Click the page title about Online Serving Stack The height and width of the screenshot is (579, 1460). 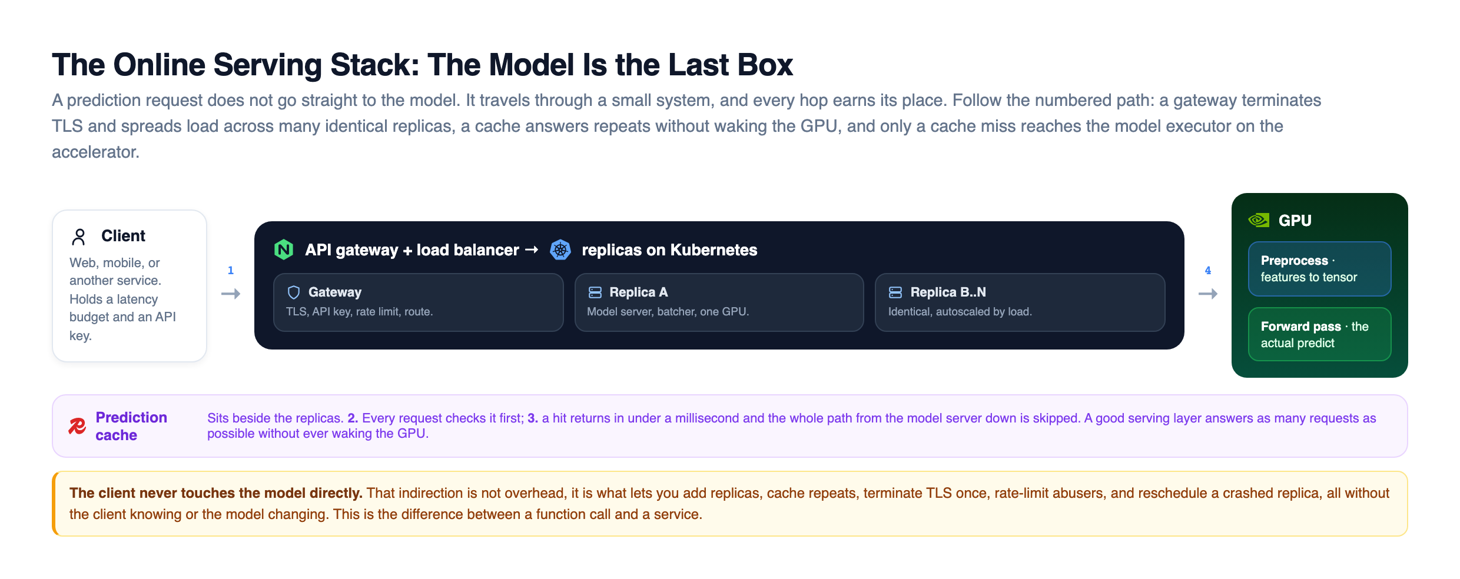(x=422, y=65)
